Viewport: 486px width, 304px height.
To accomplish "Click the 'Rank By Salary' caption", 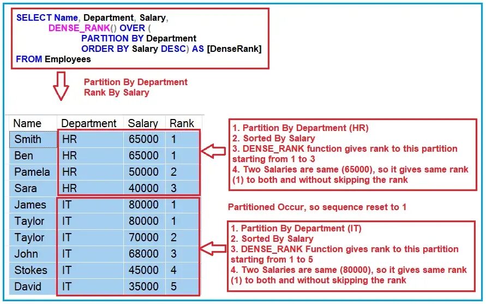I will (117, 93).
